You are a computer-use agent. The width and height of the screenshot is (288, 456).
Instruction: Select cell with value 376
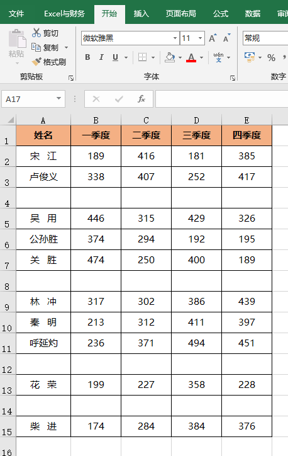click(x=246, y=426)
